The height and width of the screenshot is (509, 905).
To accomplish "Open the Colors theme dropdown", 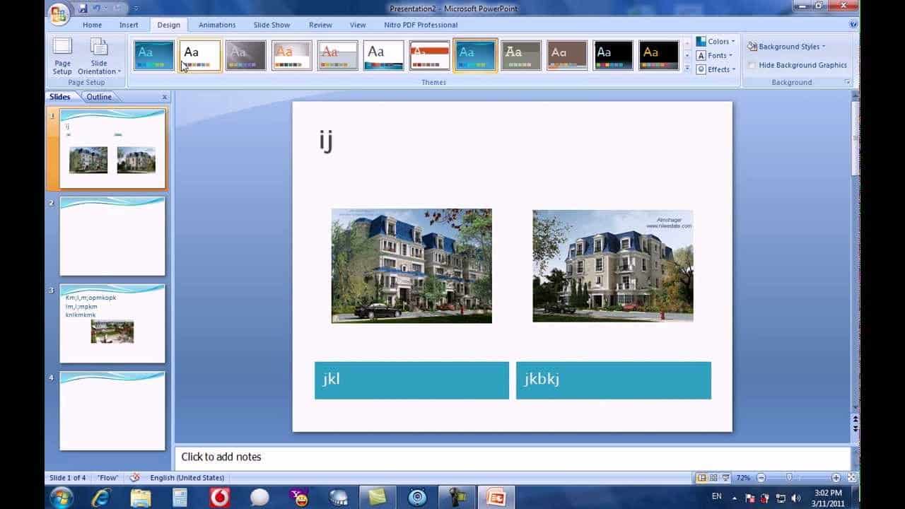I will point(716,42).
